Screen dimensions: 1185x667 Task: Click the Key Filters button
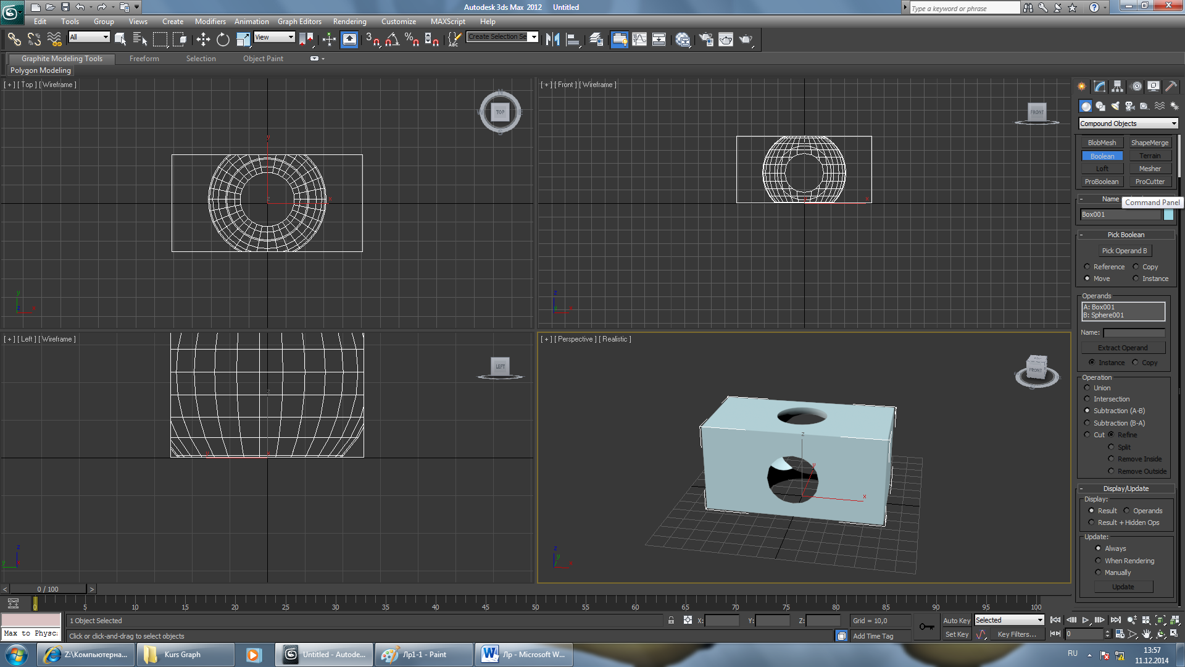pyautogui.click(x=1017, y=634)
